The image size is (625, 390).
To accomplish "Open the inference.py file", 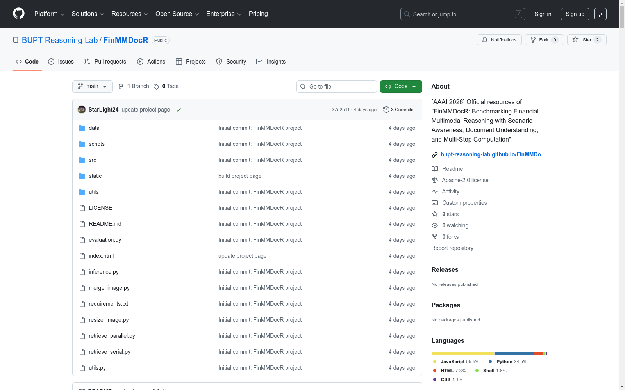I will point(104,272).
